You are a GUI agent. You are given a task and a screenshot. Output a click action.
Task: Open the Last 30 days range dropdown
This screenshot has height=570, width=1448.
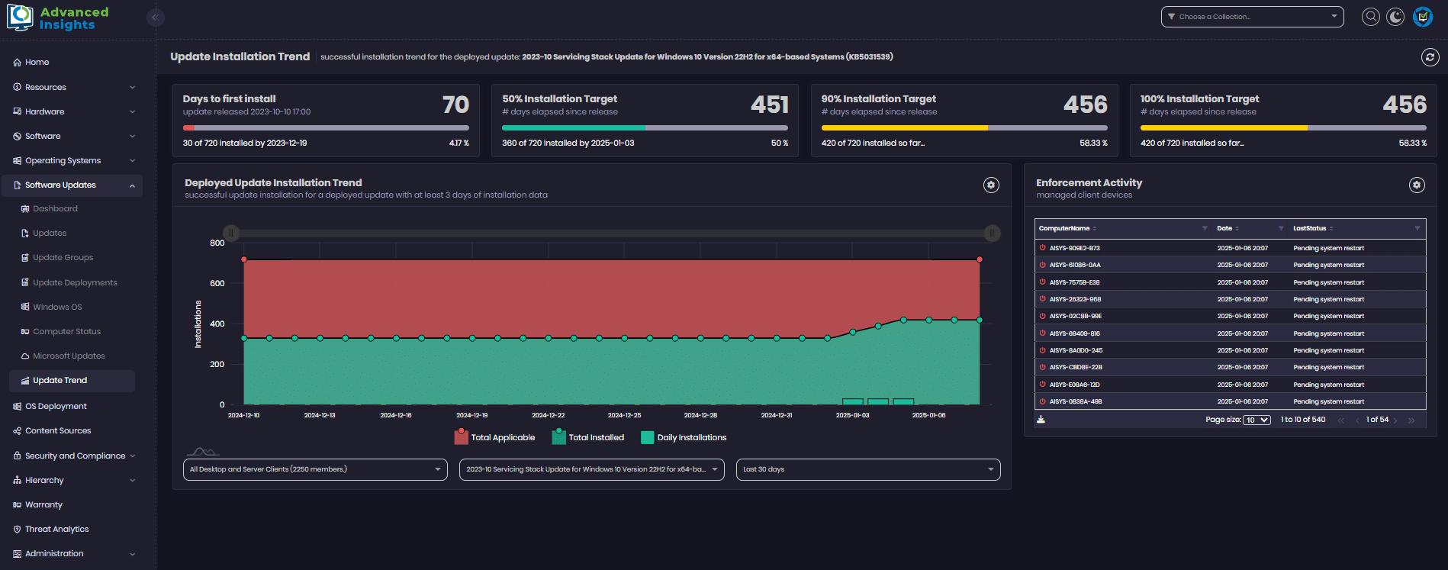click(867, 469)
